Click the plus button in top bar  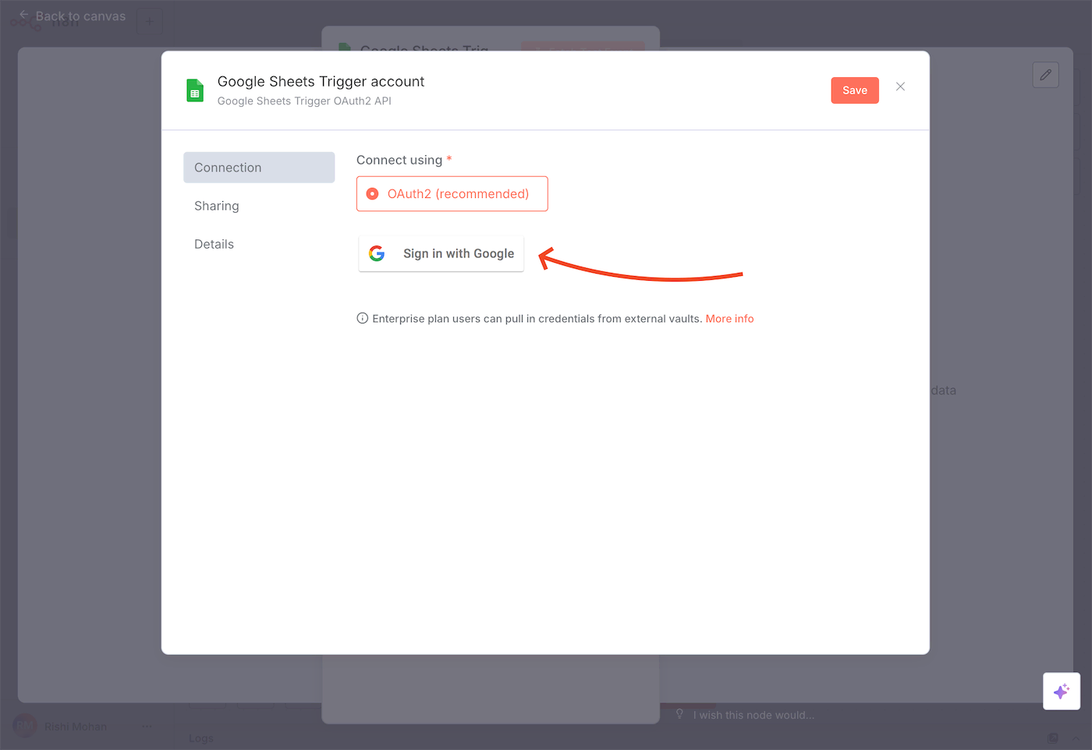(150, 21)
